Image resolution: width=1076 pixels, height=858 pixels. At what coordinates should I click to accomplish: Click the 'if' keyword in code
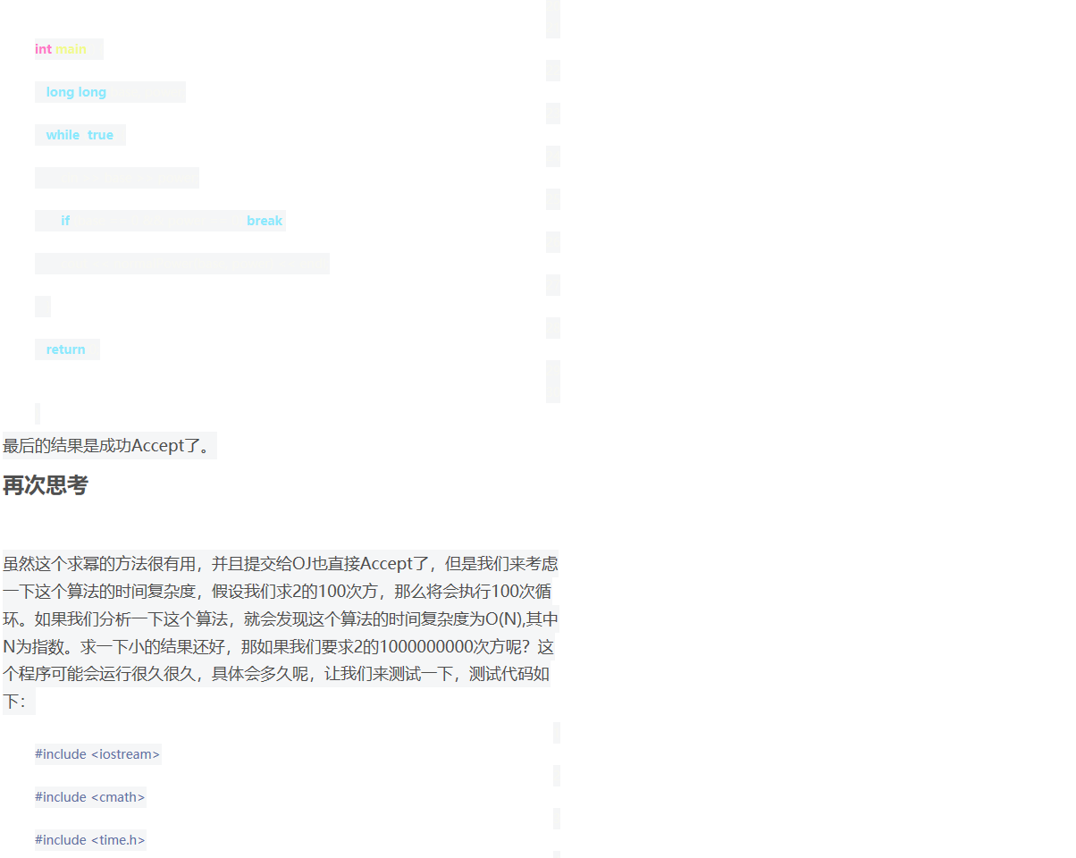click(65, 221)
